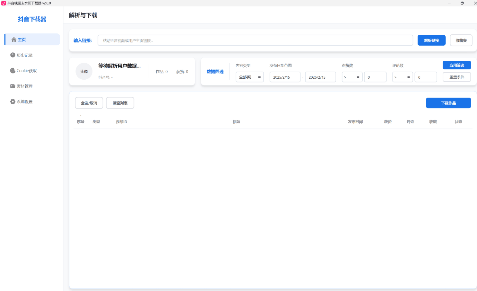Select the 解析与下载 page heading area
Screen dimensions: 477x291
pos(82,15)
